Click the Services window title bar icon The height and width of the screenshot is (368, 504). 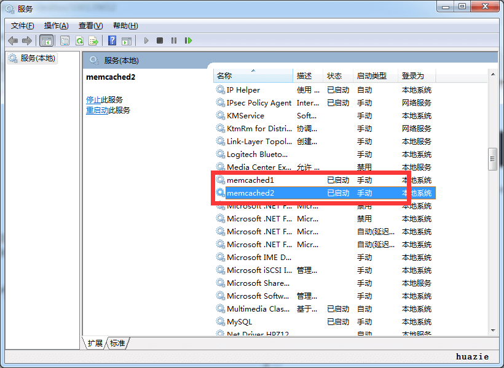[x=10, y=9]
